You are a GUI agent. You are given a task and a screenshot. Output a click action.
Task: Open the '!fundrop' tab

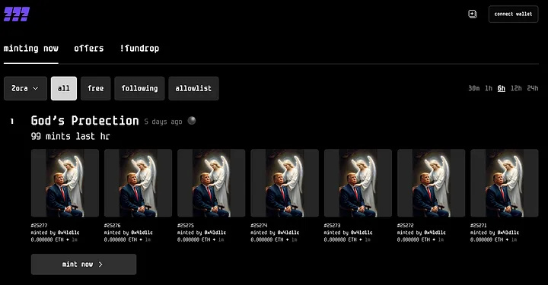139,49
